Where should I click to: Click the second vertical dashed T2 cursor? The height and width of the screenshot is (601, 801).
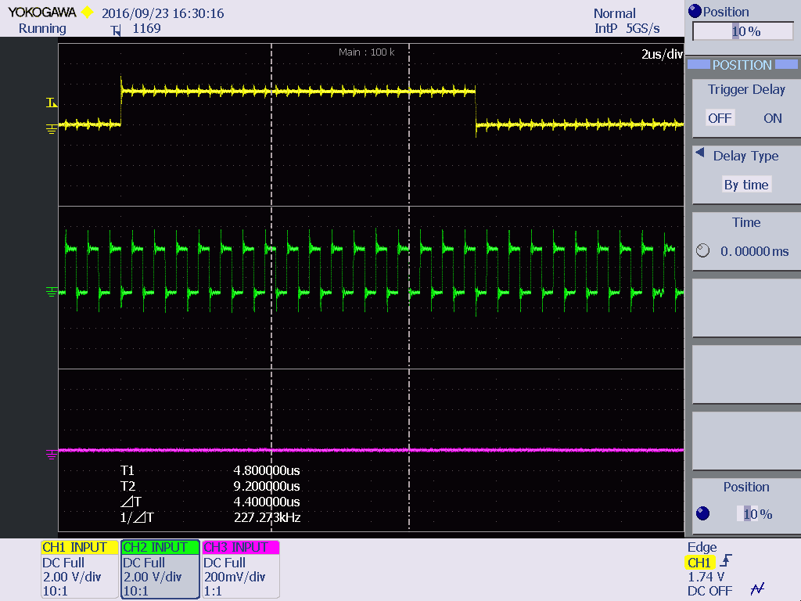409,287
